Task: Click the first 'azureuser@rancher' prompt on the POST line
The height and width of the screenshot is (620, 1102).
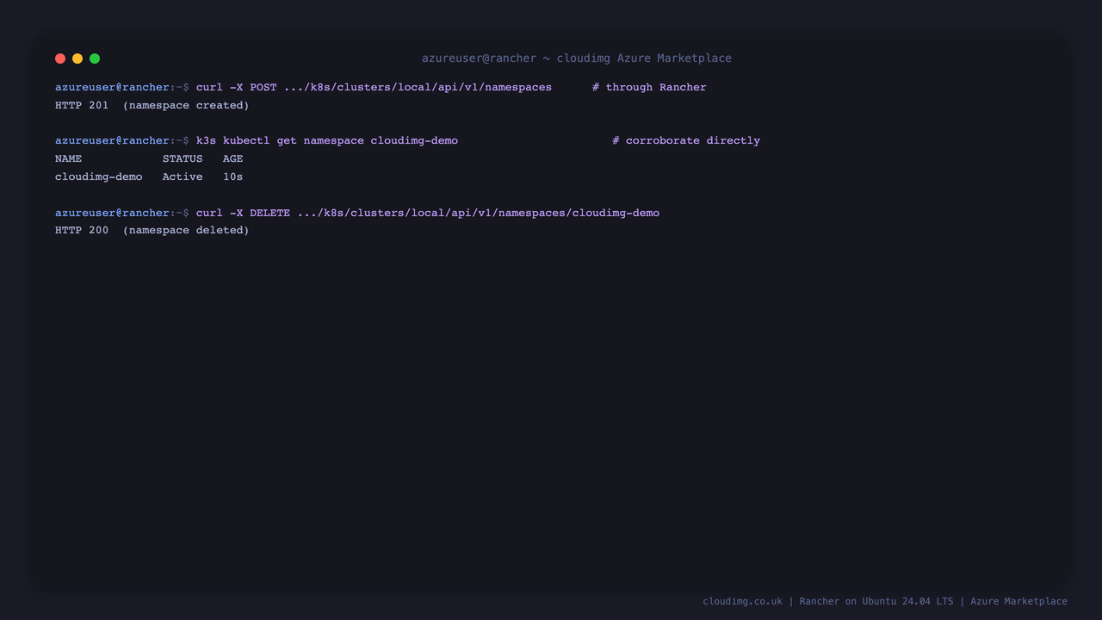Action: click(x=113, y=87)
